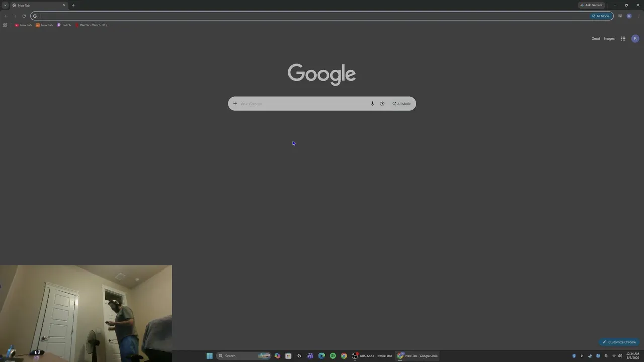Open the volume speaker tray icon
This screenshot has height=362, width=644.
coord(620,356)
